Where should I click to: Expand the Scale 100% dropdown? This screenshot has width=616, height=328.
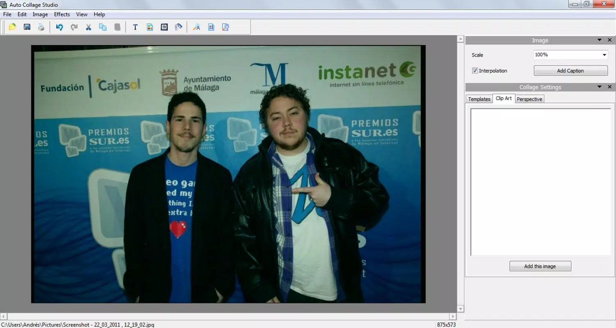(604, 55)
